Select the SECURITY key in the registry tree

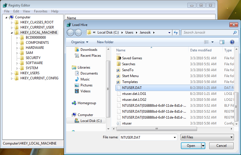pyautogui.click(x=33, y=58)
